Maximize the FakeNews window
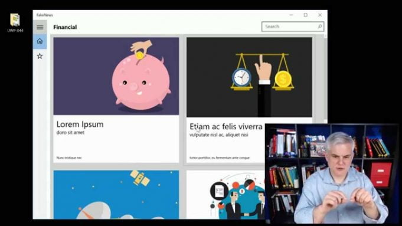 pyautogui.click(x=305, y=15)
